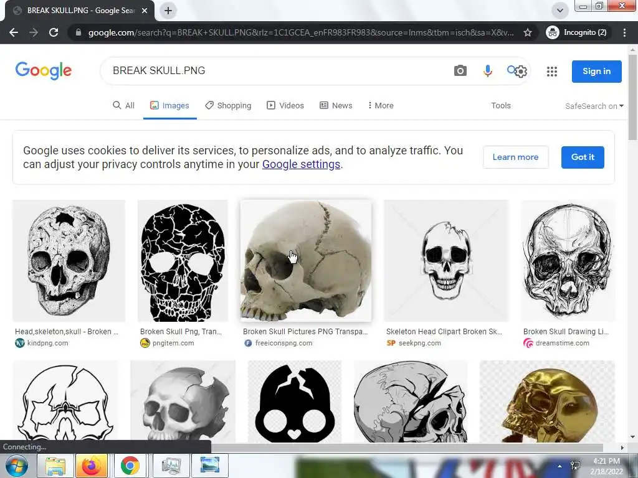Screen dimensions: 638x478
Task: Close the BREAK SKULL.PNG tab
Action: click(145, 11)
